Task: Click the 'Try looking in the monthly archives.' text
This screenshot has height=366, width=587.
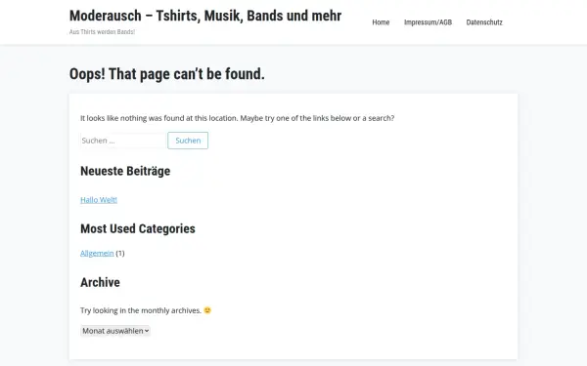Action: tap(141, 310)
